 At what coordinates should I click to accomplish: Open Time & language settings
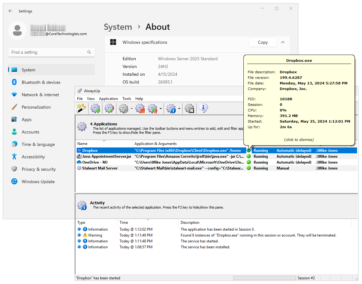[38, 144]
